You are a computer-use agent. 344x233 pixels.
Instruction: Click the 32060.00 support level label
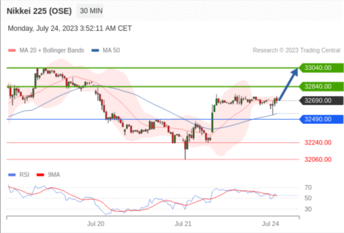click(318, 159)
